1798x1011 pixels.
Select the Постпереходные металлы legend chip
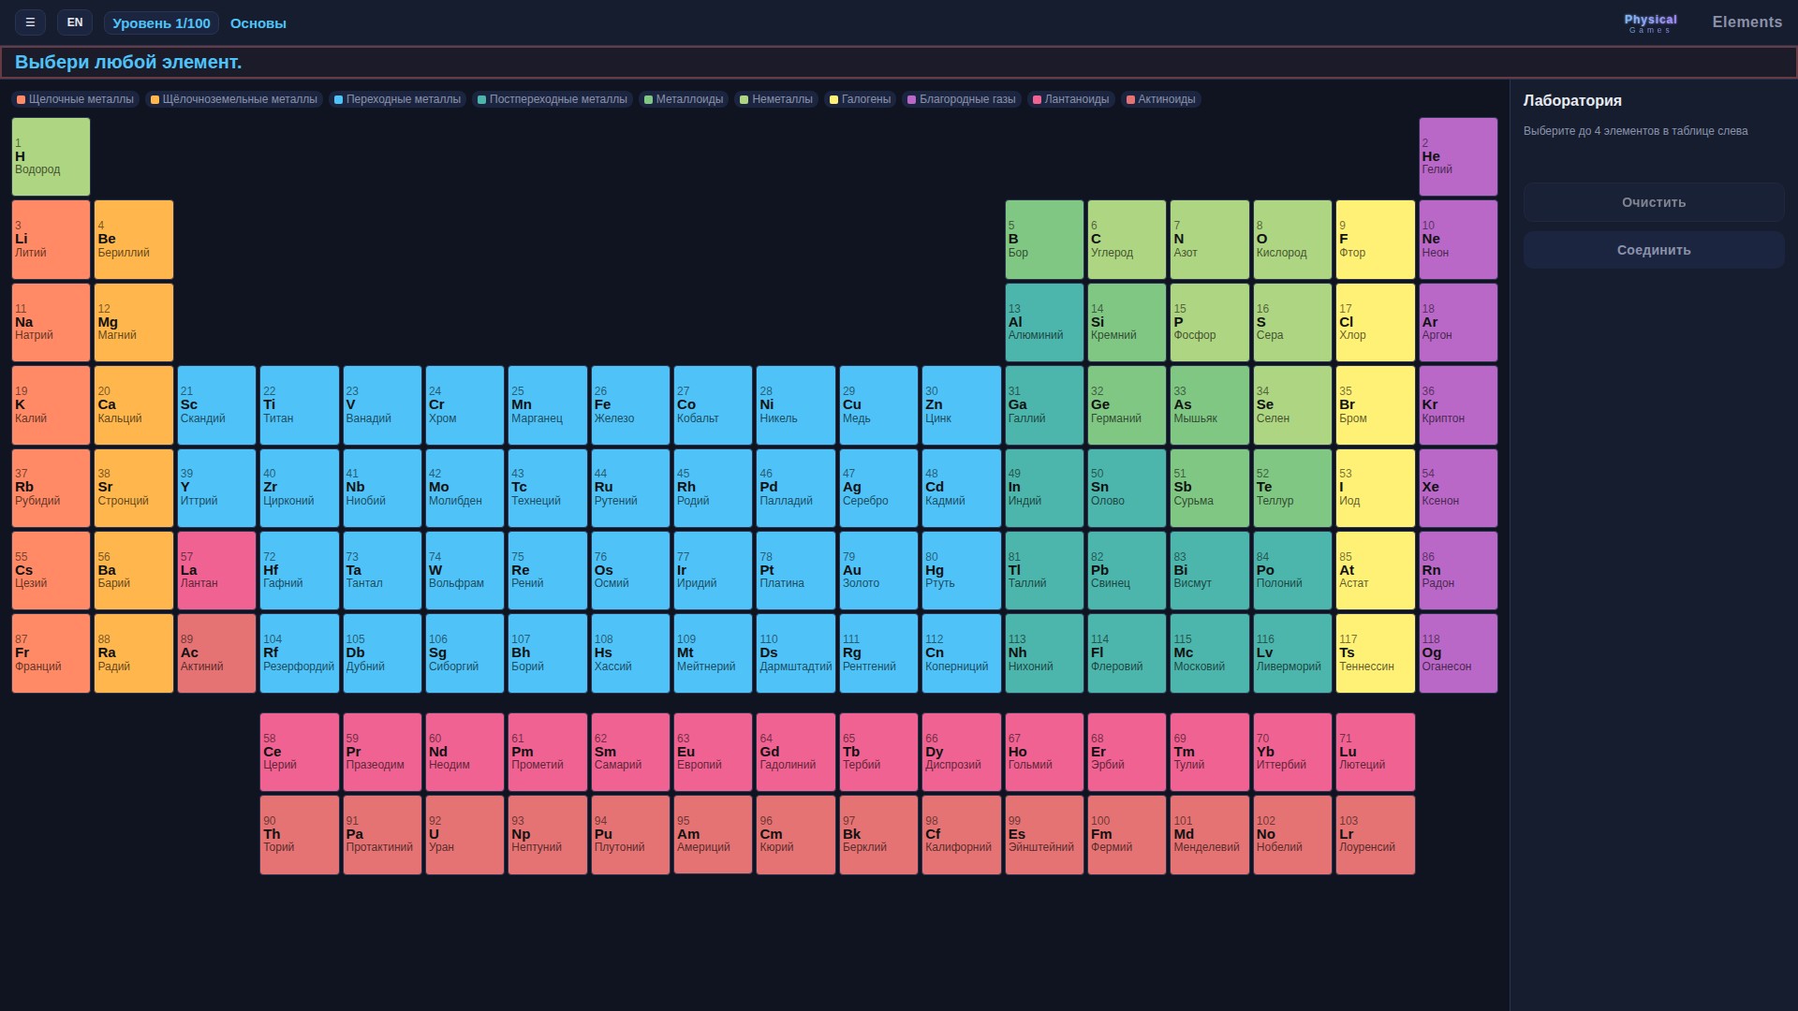(x=553, y=99)
